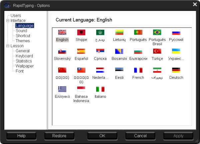
Task: Select the Taiwan traditional Chinese flag
Action: [81, 70]
